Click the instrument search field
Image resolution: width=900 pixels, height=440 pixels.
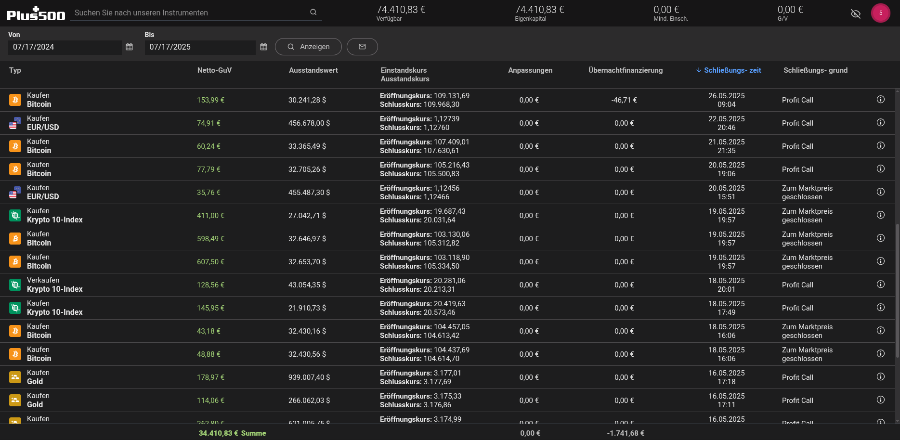[190, 13]
